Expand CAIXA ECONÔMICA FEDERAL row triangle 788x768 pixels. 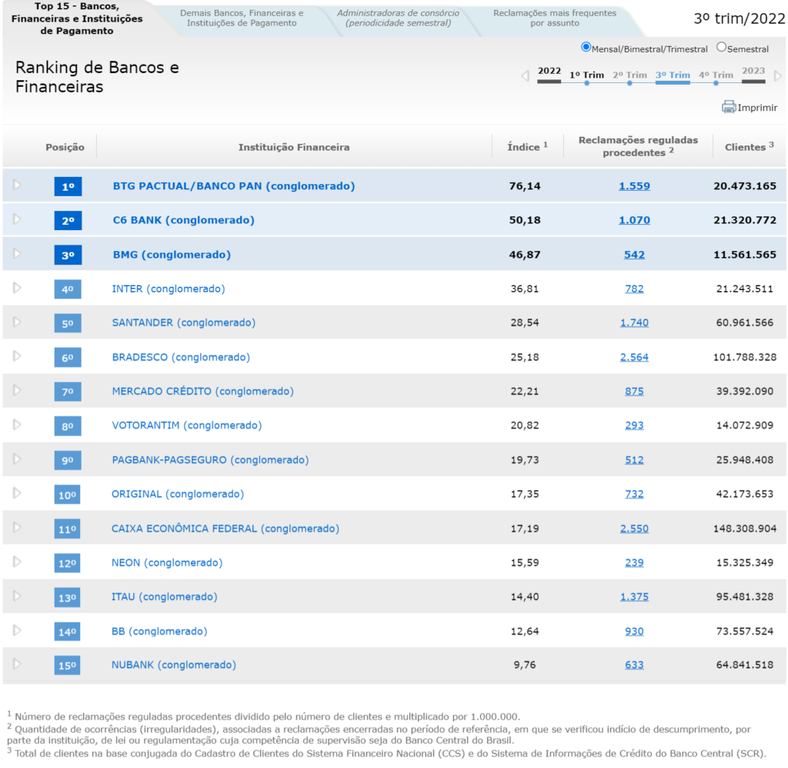click(x=17, y=527)
